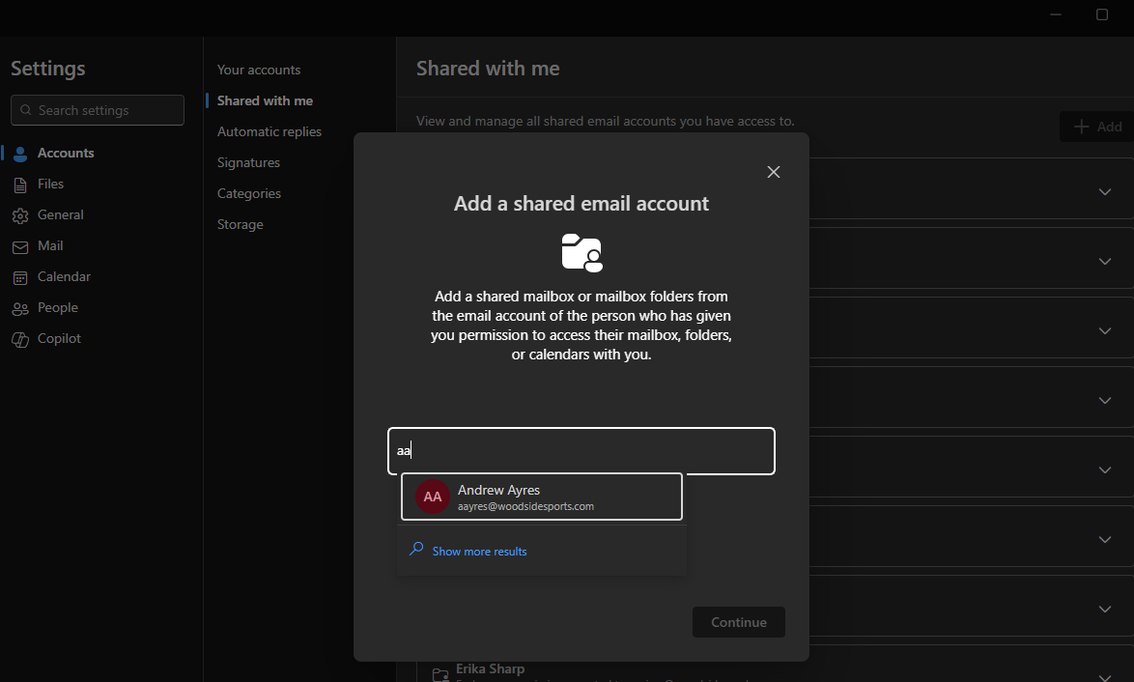
Task: Click the Copilot icon in settings sidebar
Action: [x=20, y=339]
